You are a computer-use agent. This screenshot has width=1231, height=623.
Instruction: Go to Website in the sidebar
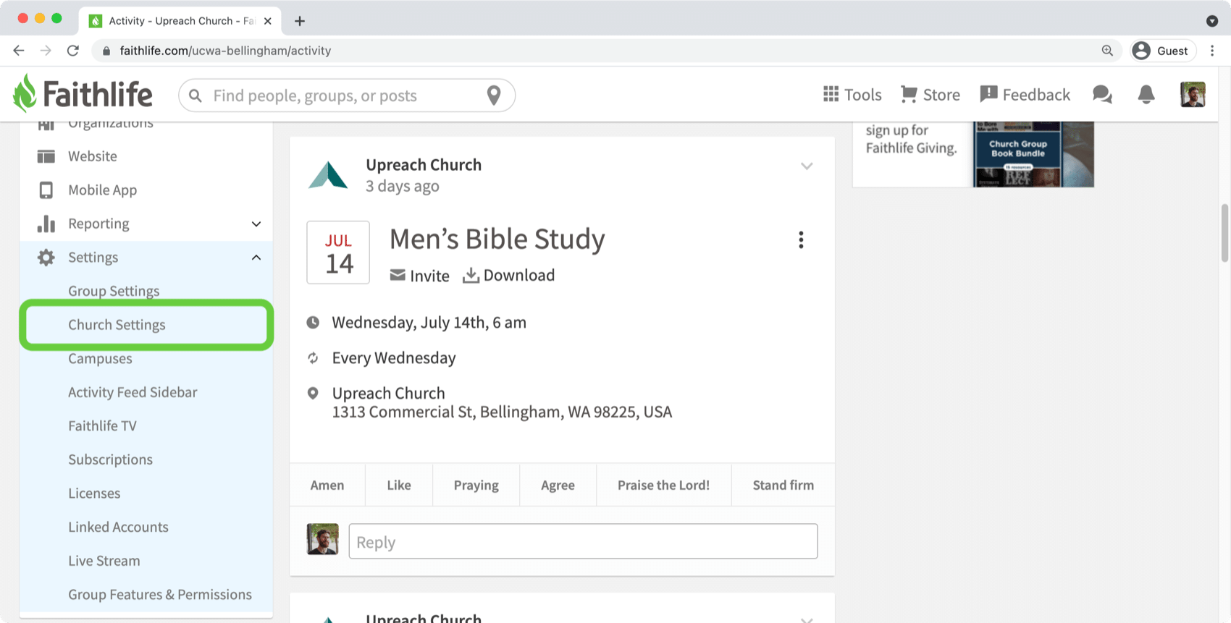(93, 156)
